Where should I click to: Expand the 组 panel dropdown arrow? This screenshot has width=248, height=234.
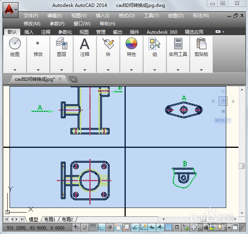pyautogui.click(x=155, y=70)
